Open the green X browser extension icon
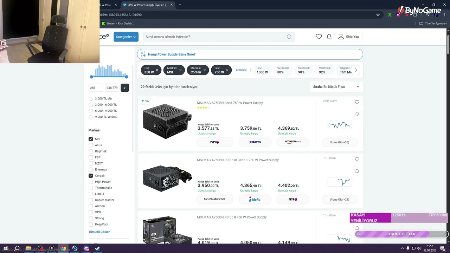This screenshot has height=253, width=450. click(x=390, y=15)
